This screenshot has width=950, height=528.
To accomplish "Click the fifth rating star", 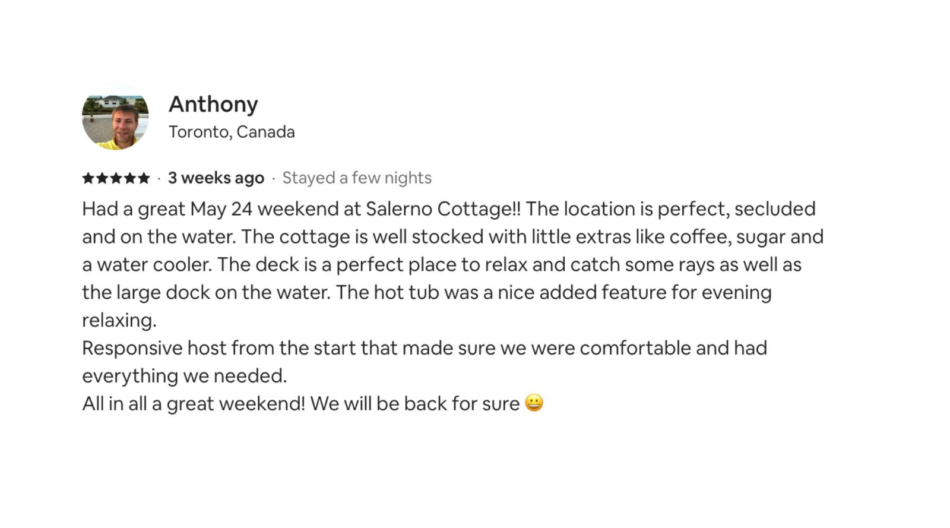I will click(143, 178).
